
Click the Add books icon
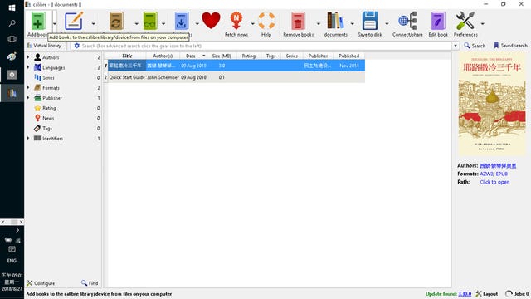click(x=38, y=21)
